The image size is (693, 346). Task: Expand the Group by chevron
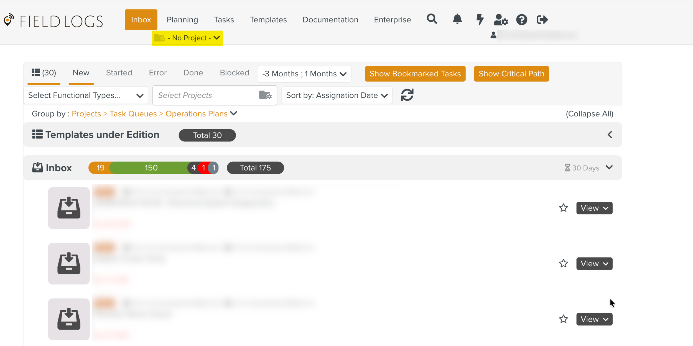pos(234,113)
